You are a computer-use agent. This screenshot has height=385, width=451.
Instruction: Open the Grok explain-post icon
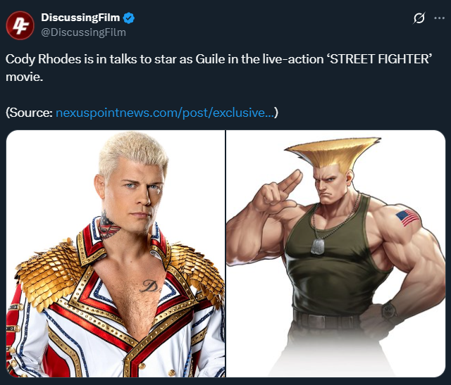coord(419,18)
